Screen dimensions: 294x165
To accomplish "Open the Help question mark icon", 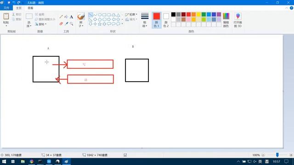I will coord(292,8).
